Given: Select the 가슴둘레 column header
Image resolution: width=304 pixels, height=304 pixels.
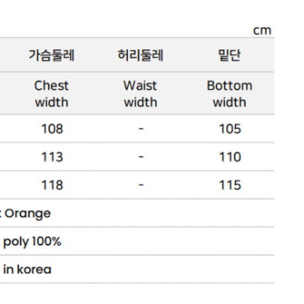Looking at the screenshot, I should point(52,55).
